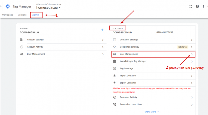Click the account User Management people icon
This screenshot has height=115, width=208.
click(x=22, y=54)
